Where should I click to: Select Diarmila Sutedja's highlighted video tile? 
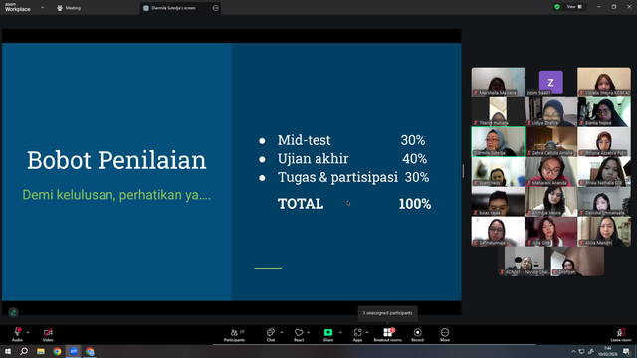tap(498, 141)
